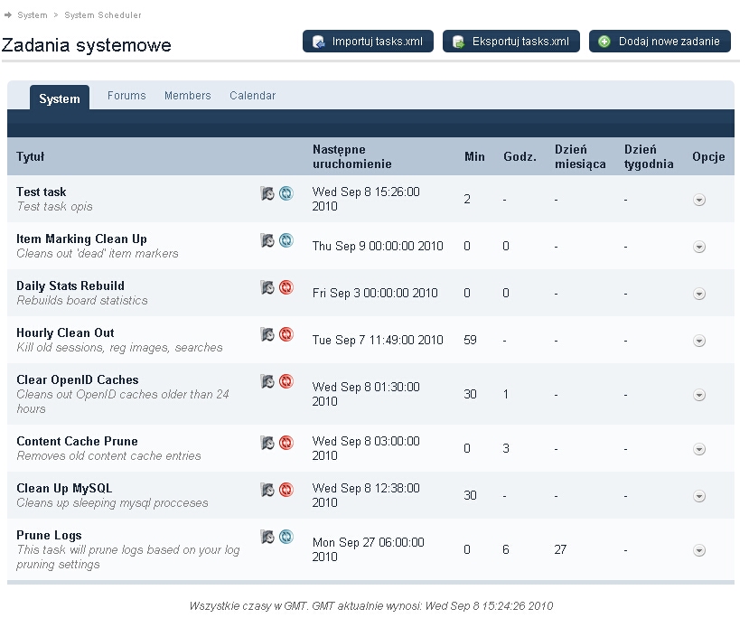Viewport: 749px width, 618px height.
Task: Click the scheduler clock icon for Hourly Clean Out
Action: [267, 333]
